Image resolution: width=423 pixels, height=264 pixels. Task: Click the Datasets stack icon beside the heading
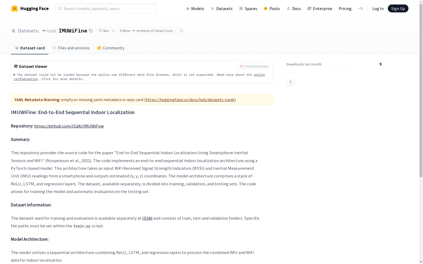(13, 31)
